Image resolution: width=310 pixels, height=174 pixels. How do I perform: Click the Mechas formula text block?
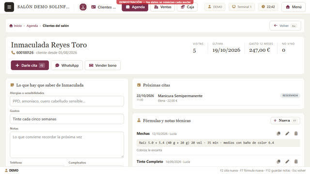click(218, 143)
